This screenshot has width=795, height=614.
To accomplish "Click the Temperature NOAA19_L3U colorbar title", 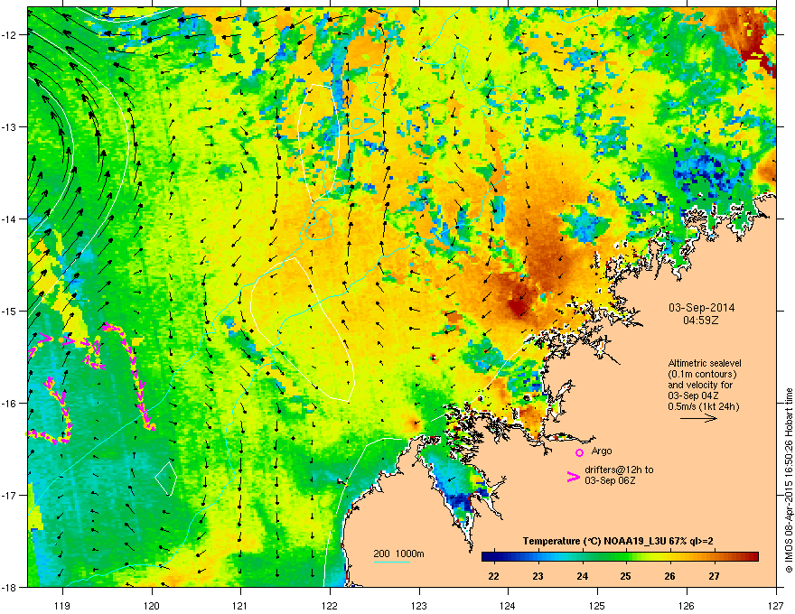I will pyautogui.click(x=618, y=541).
